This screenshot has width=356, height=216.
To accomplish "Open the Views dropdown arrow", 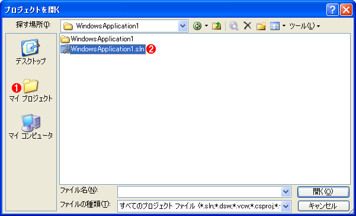I will click(x=284, y=26).
